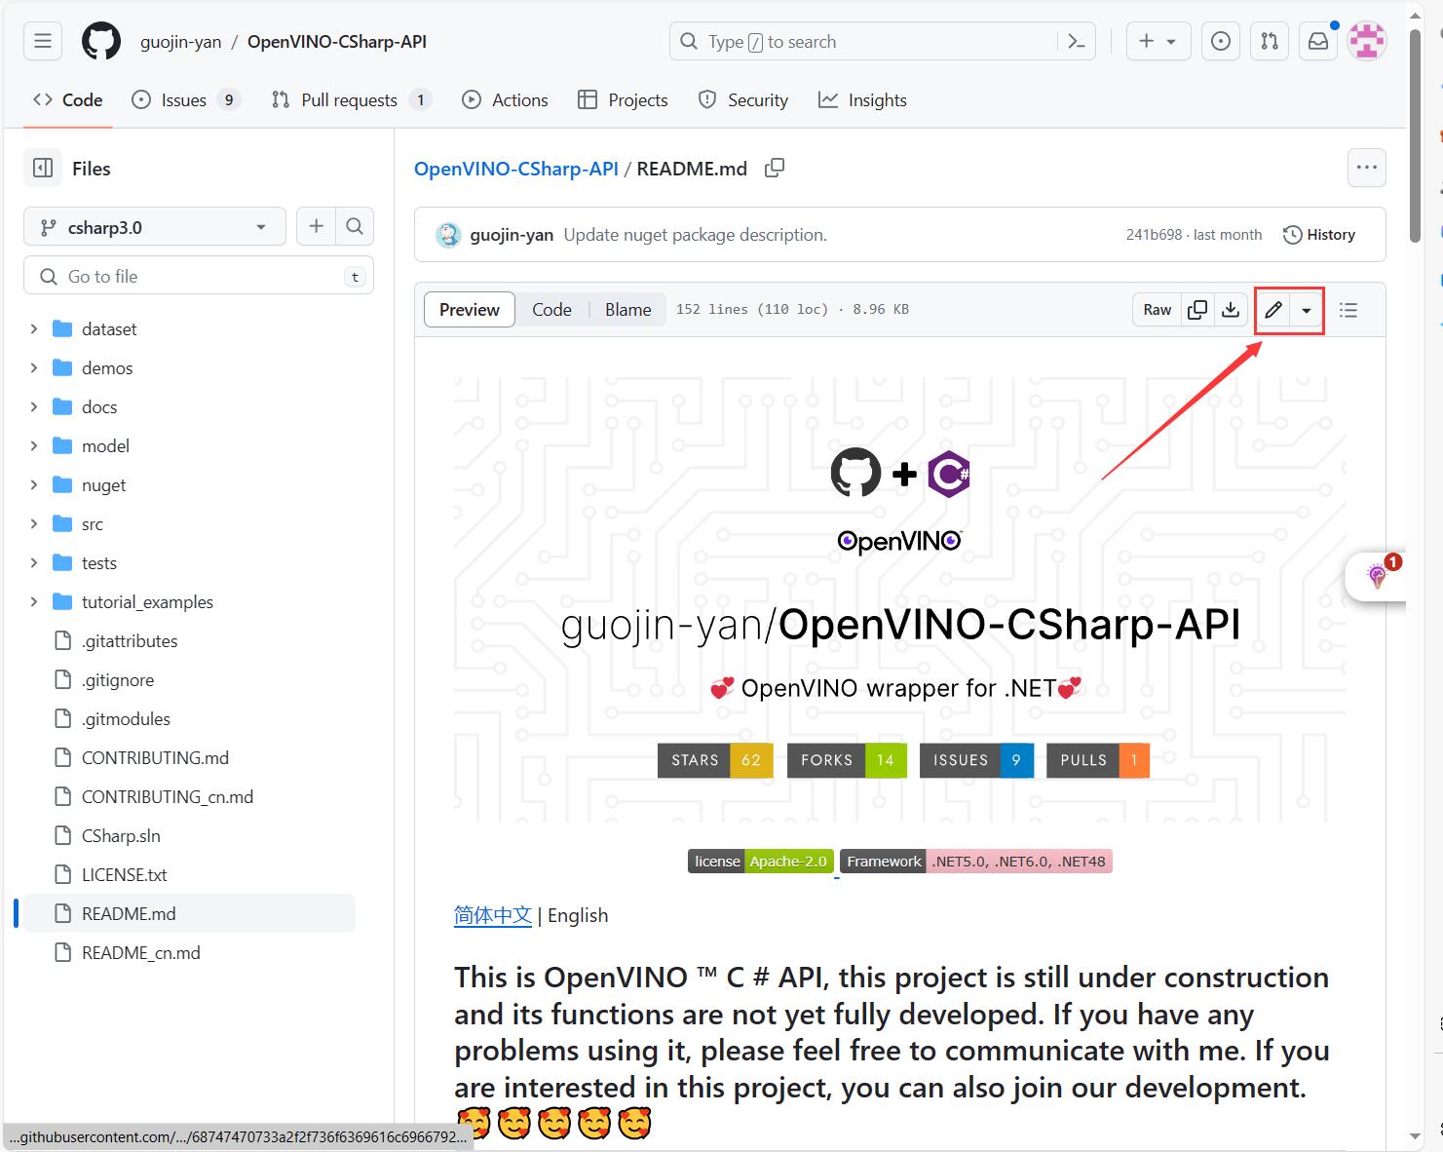This screenshot has width=1443, height=1152.
Task: Open README_cn.md in file tree
Action: pos(141,952)
